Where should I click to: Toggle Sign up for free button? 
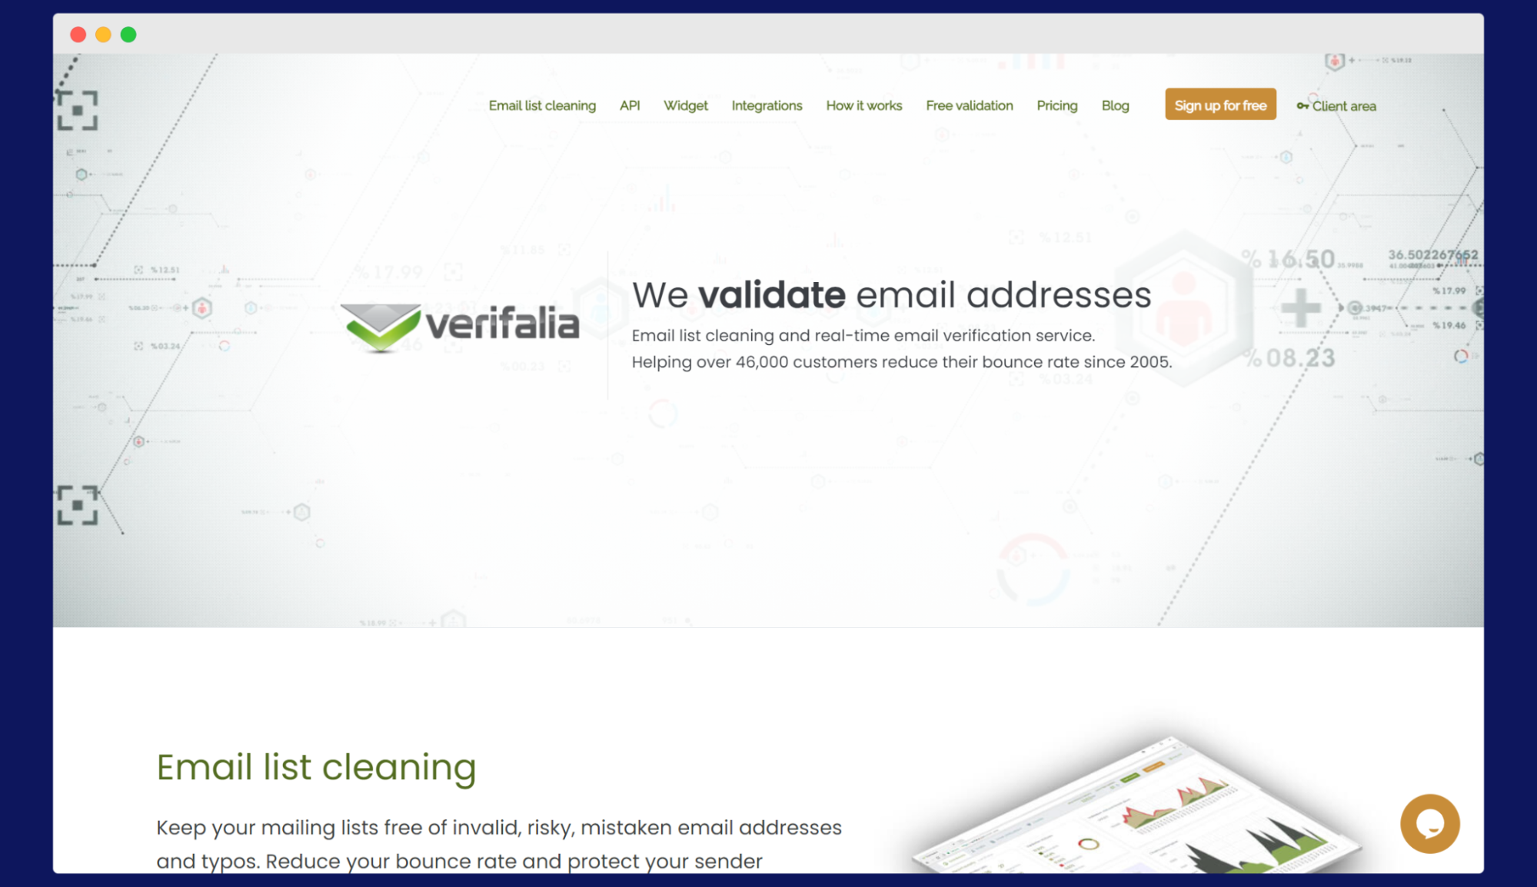click(1220, 105)
